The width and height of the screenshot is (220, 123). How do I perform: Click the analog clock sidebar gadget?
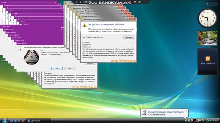(x=207, y=18)
